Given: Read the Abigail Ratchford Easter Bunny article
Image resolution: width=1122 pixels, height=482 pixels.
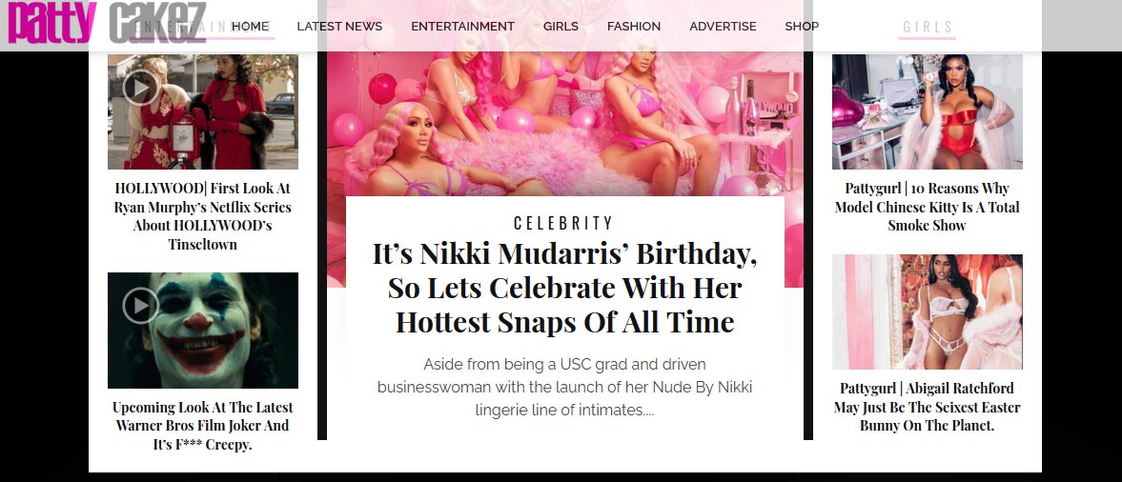Looking at the screenshot, I should click(x=927, y=407).
